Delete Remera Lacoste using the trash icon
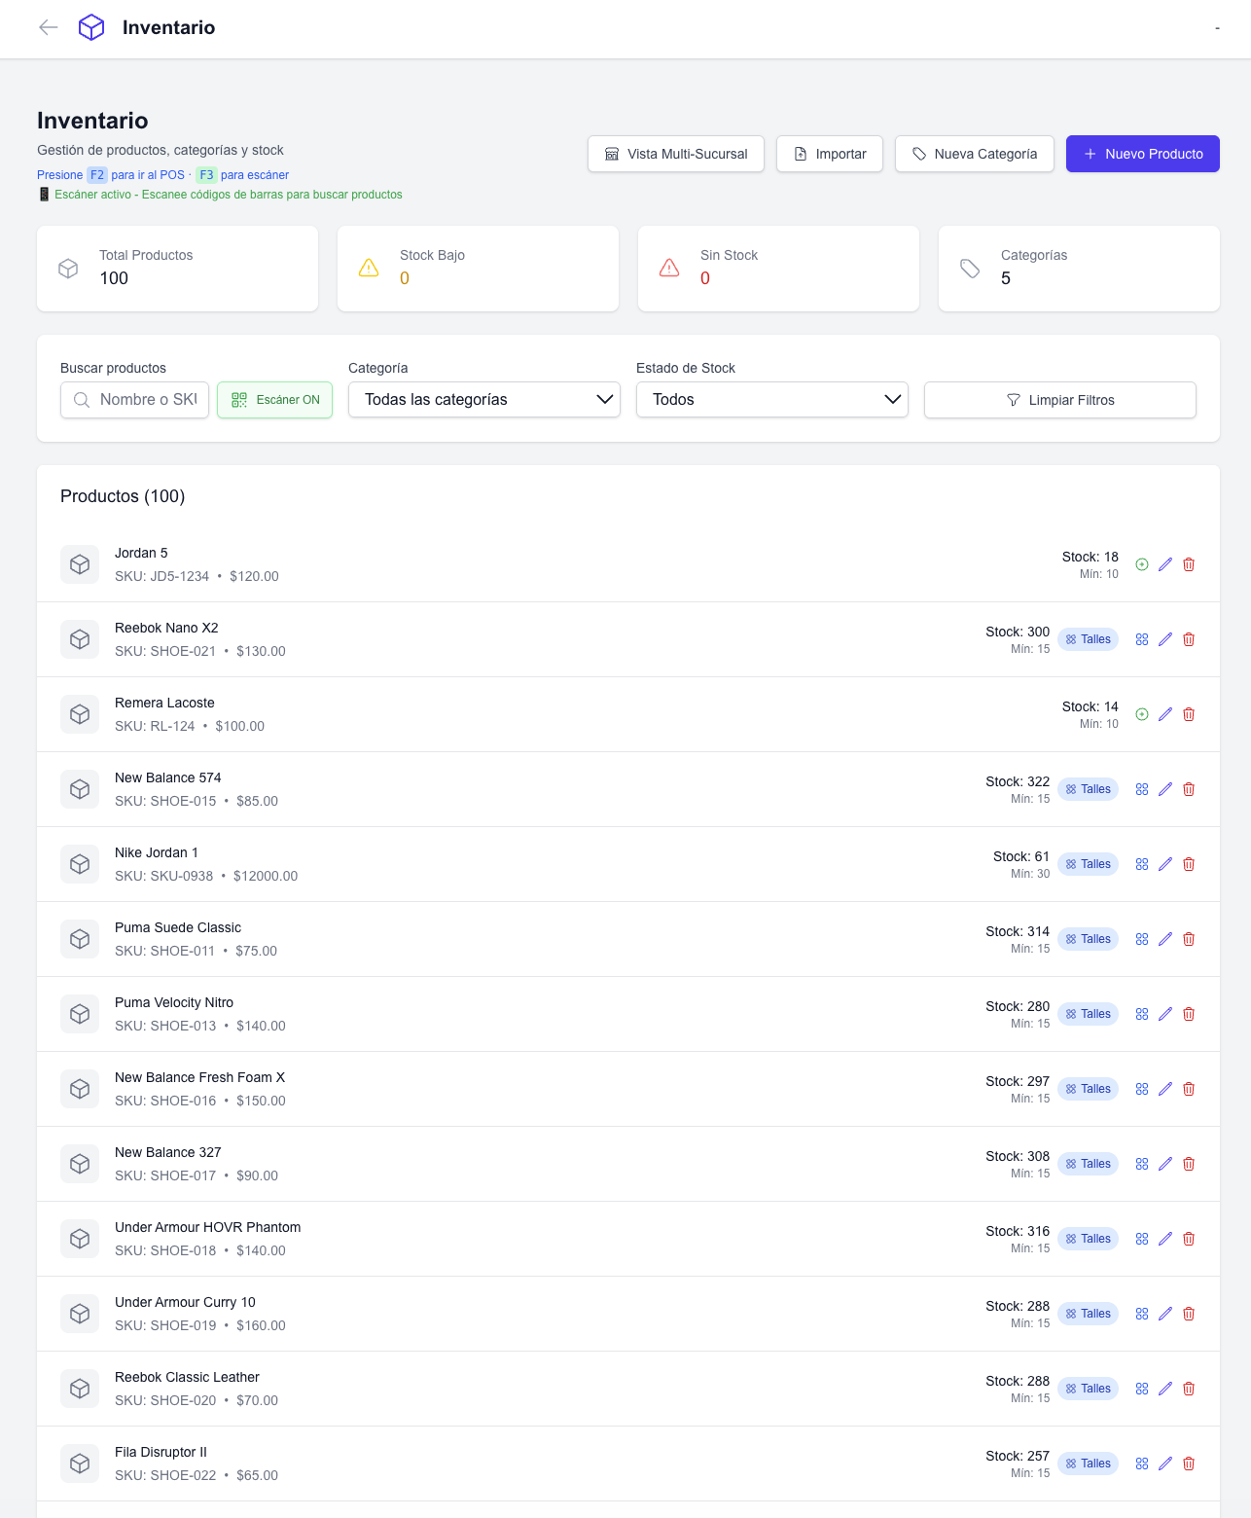The width and height of the screenshot is (1251, 1518). (1189, 714)
